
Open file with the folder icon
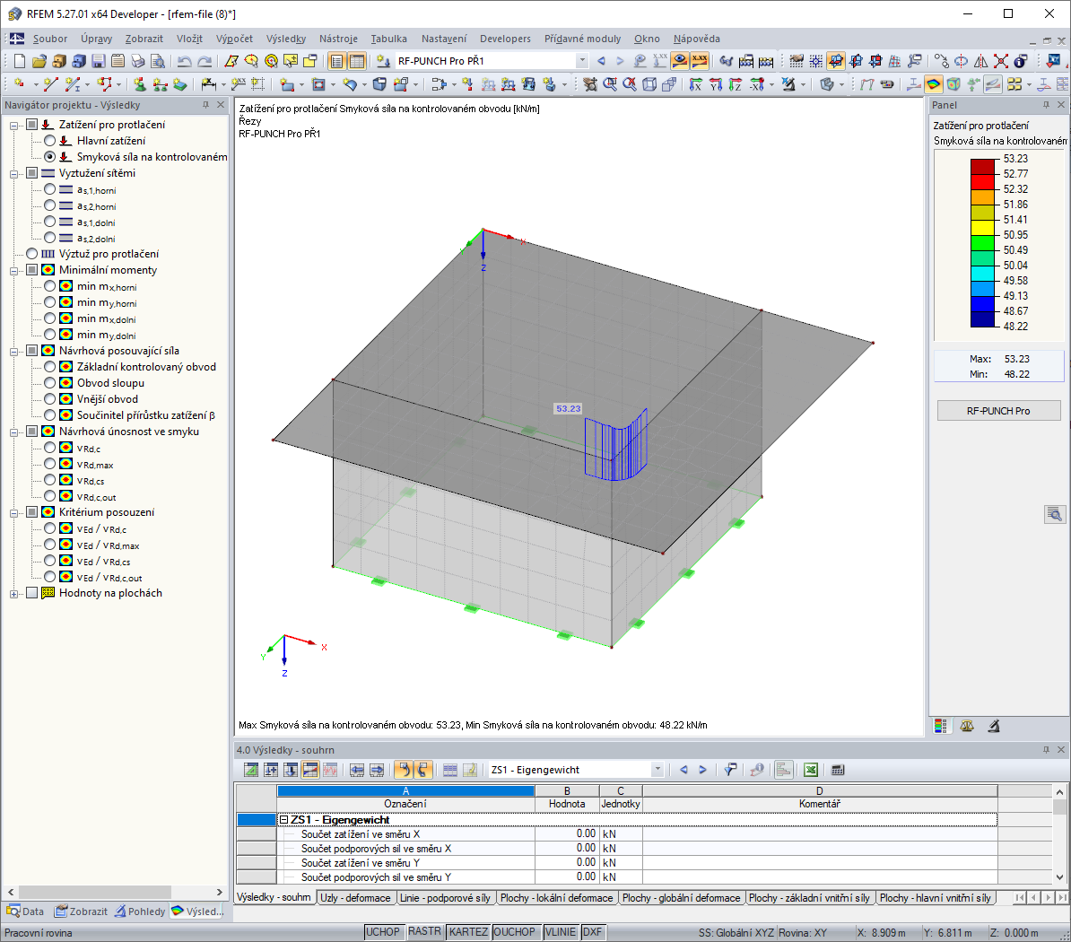point(39,62)
